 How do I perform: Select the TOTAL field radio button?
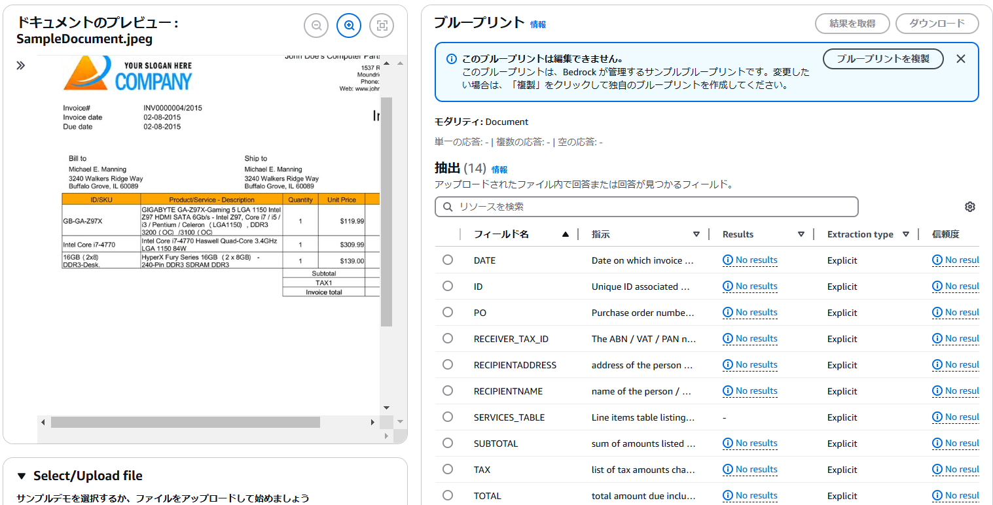pos(448,495)
